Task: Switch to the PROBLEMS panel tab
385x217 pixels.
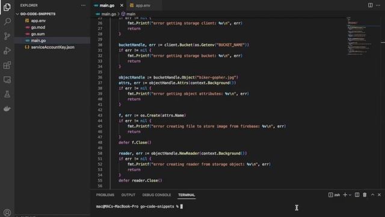Action: (105, 195)
